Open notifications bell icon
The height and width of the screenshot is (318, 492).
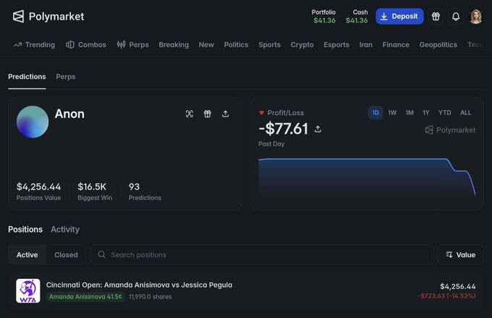point(456,17)
